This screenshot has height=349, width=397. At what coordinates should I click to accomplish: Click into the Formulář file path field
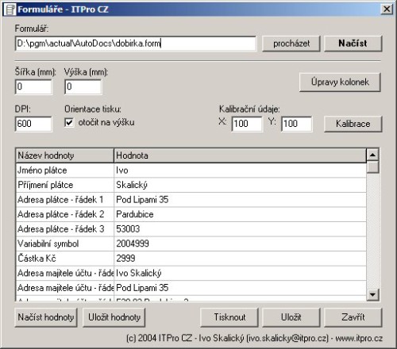pos(136,44)
